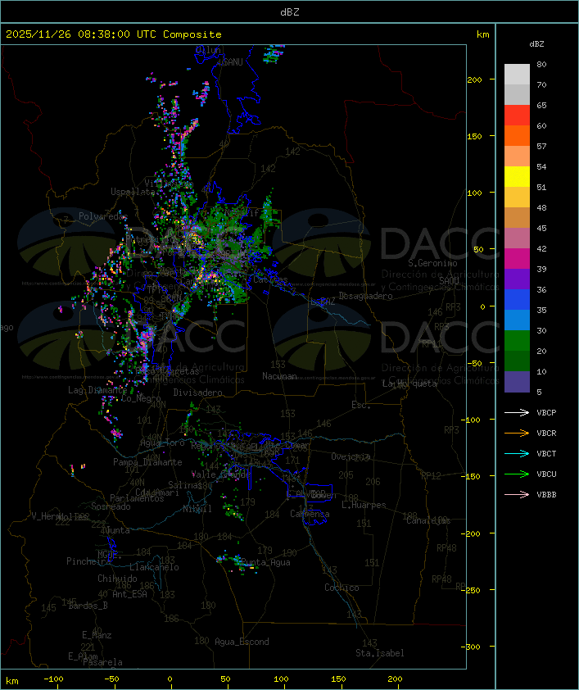This screenshot has width=579, height=690.
Task: Pick the slate 5-10 dBZ legend swatch
Action: 517,382
